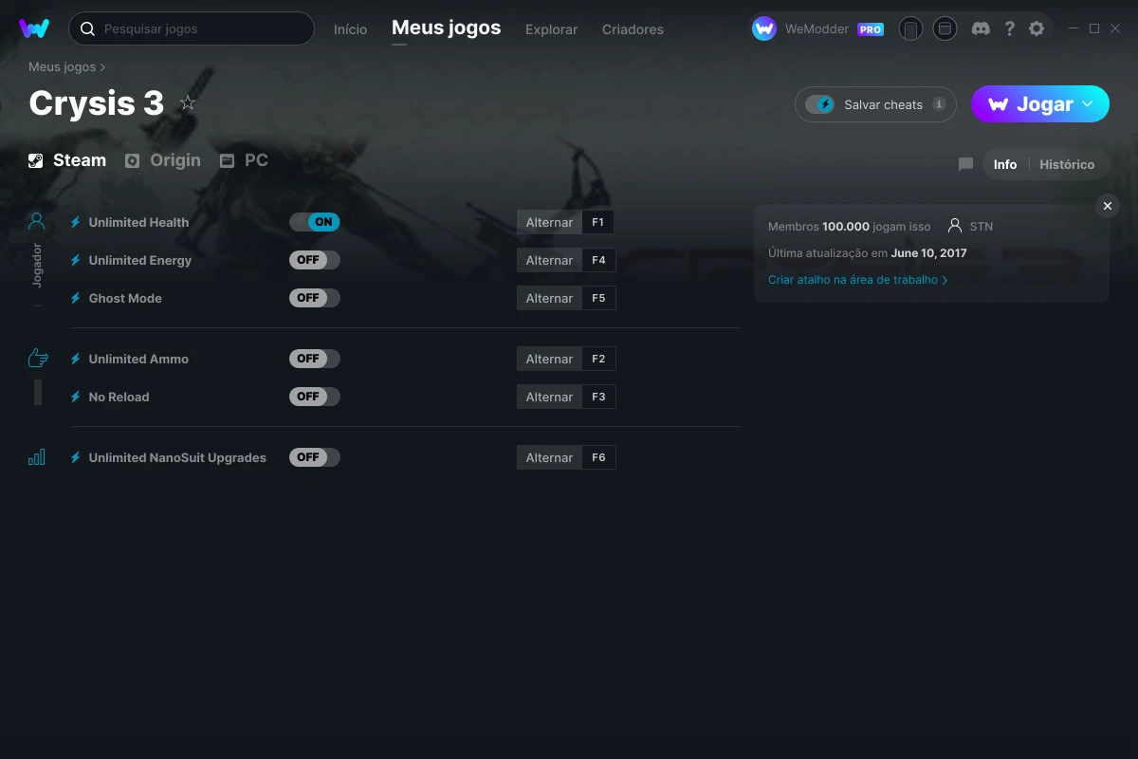This screenshot has width=1138, height=759.
Task: Click Meus jogos breadcrumb link
Action: [63, 67]
